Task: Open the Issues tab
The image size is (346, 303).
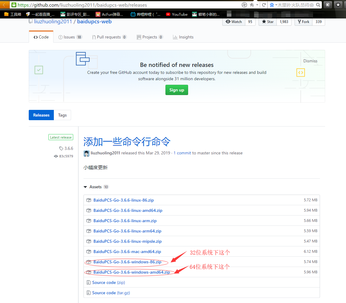Action: pyautogui.click(x=70, y=37)
